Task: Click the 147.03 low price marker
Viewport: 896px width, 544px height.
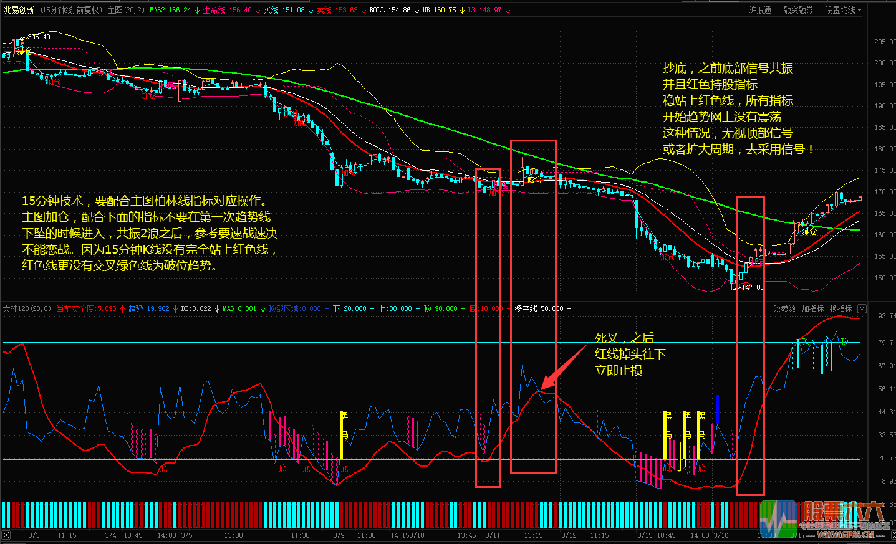Action: click(x=751, y=287)
